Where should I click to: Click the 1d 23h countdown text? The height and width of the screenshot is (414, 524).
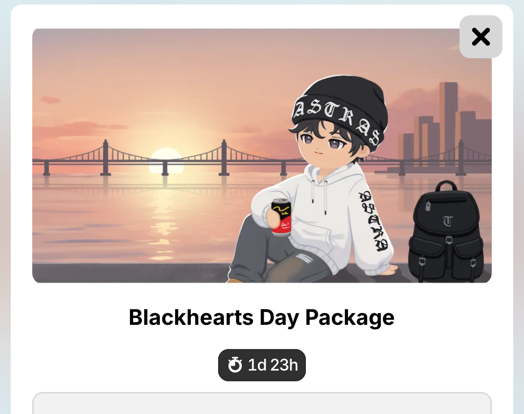coord(273,365)
